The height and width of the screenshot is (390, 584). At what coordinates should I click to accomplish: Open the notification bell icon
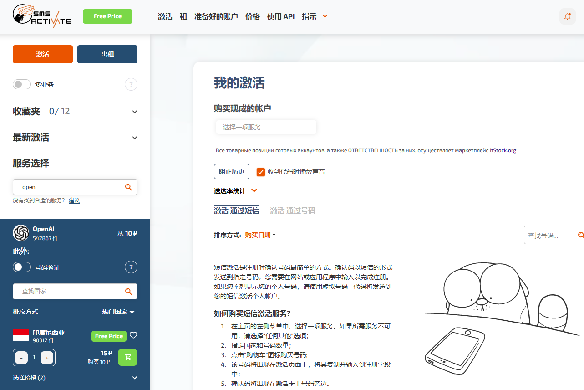click(x=568, y=16)
